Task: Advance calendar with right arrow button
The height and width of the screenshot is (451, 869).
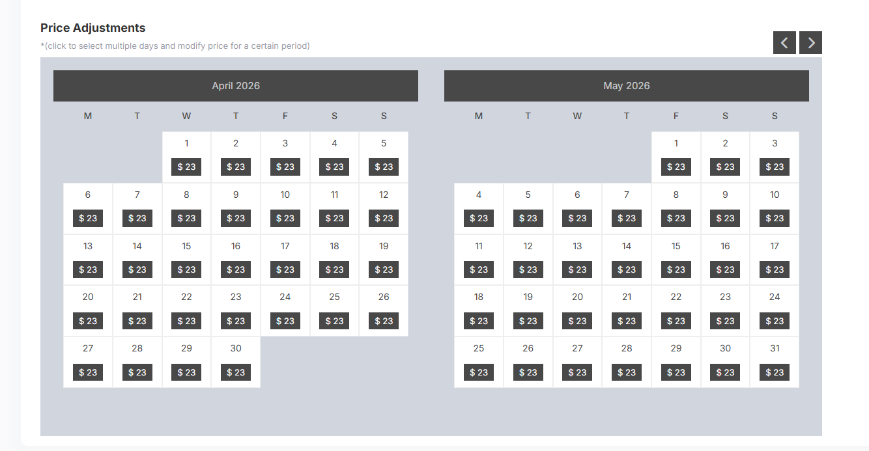Action: pyautogui.click(x=810, y=43)
